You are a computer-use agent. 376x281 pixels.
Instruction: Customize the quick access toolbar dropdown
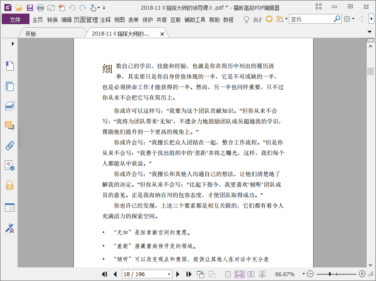(x=104, y=8)
